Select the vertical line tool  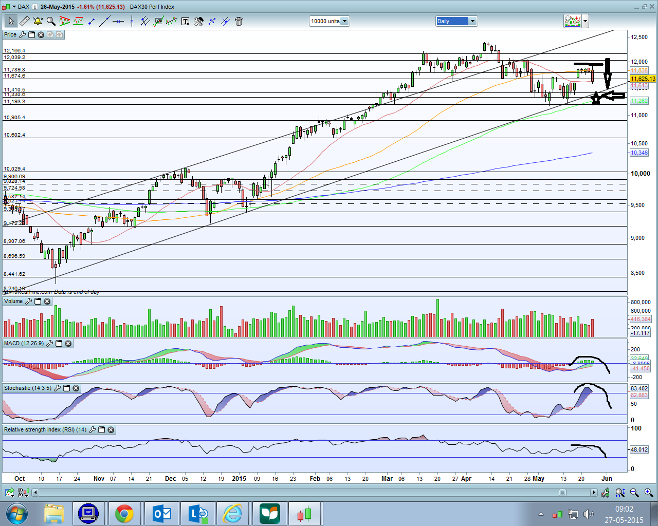point(132,21)
